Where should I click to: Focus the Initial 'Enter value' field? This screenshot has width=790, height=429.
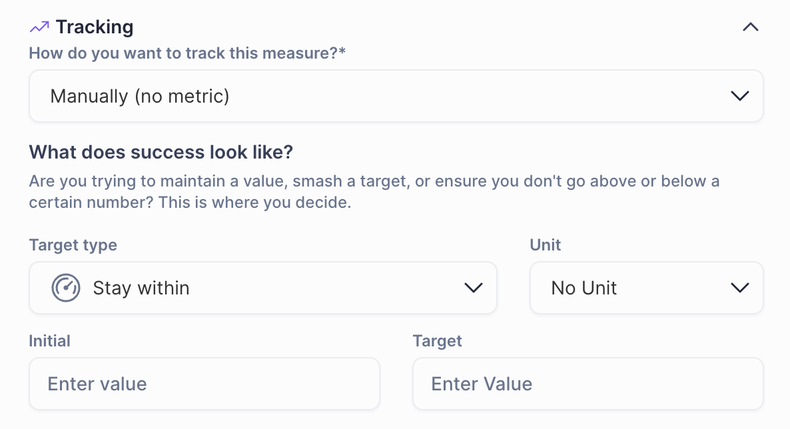pos(204,384)
